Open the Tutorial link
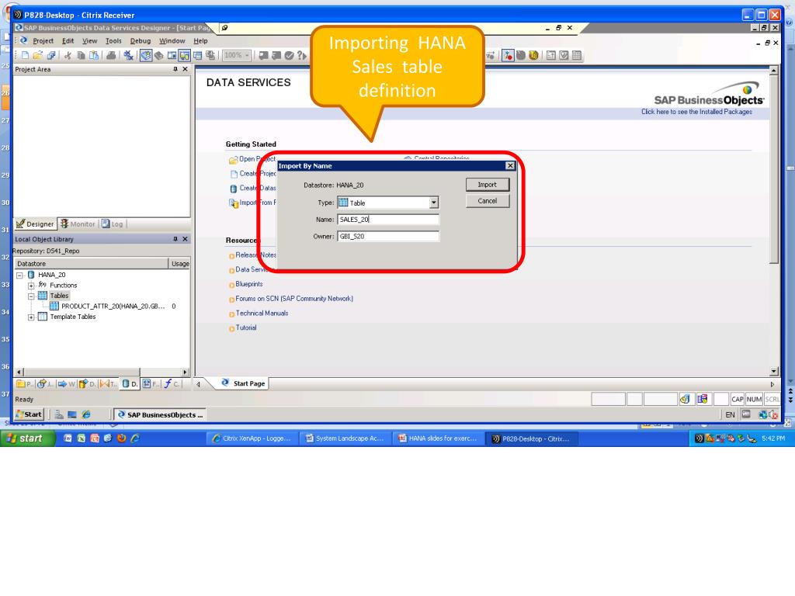Screen dimensions: 795x596 [246, 328]
